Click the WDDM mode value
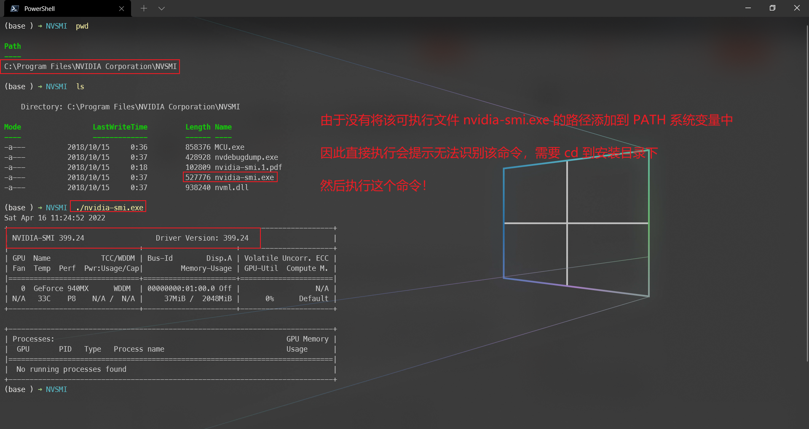This screenshot has height=429, width=809. (122, 289)
